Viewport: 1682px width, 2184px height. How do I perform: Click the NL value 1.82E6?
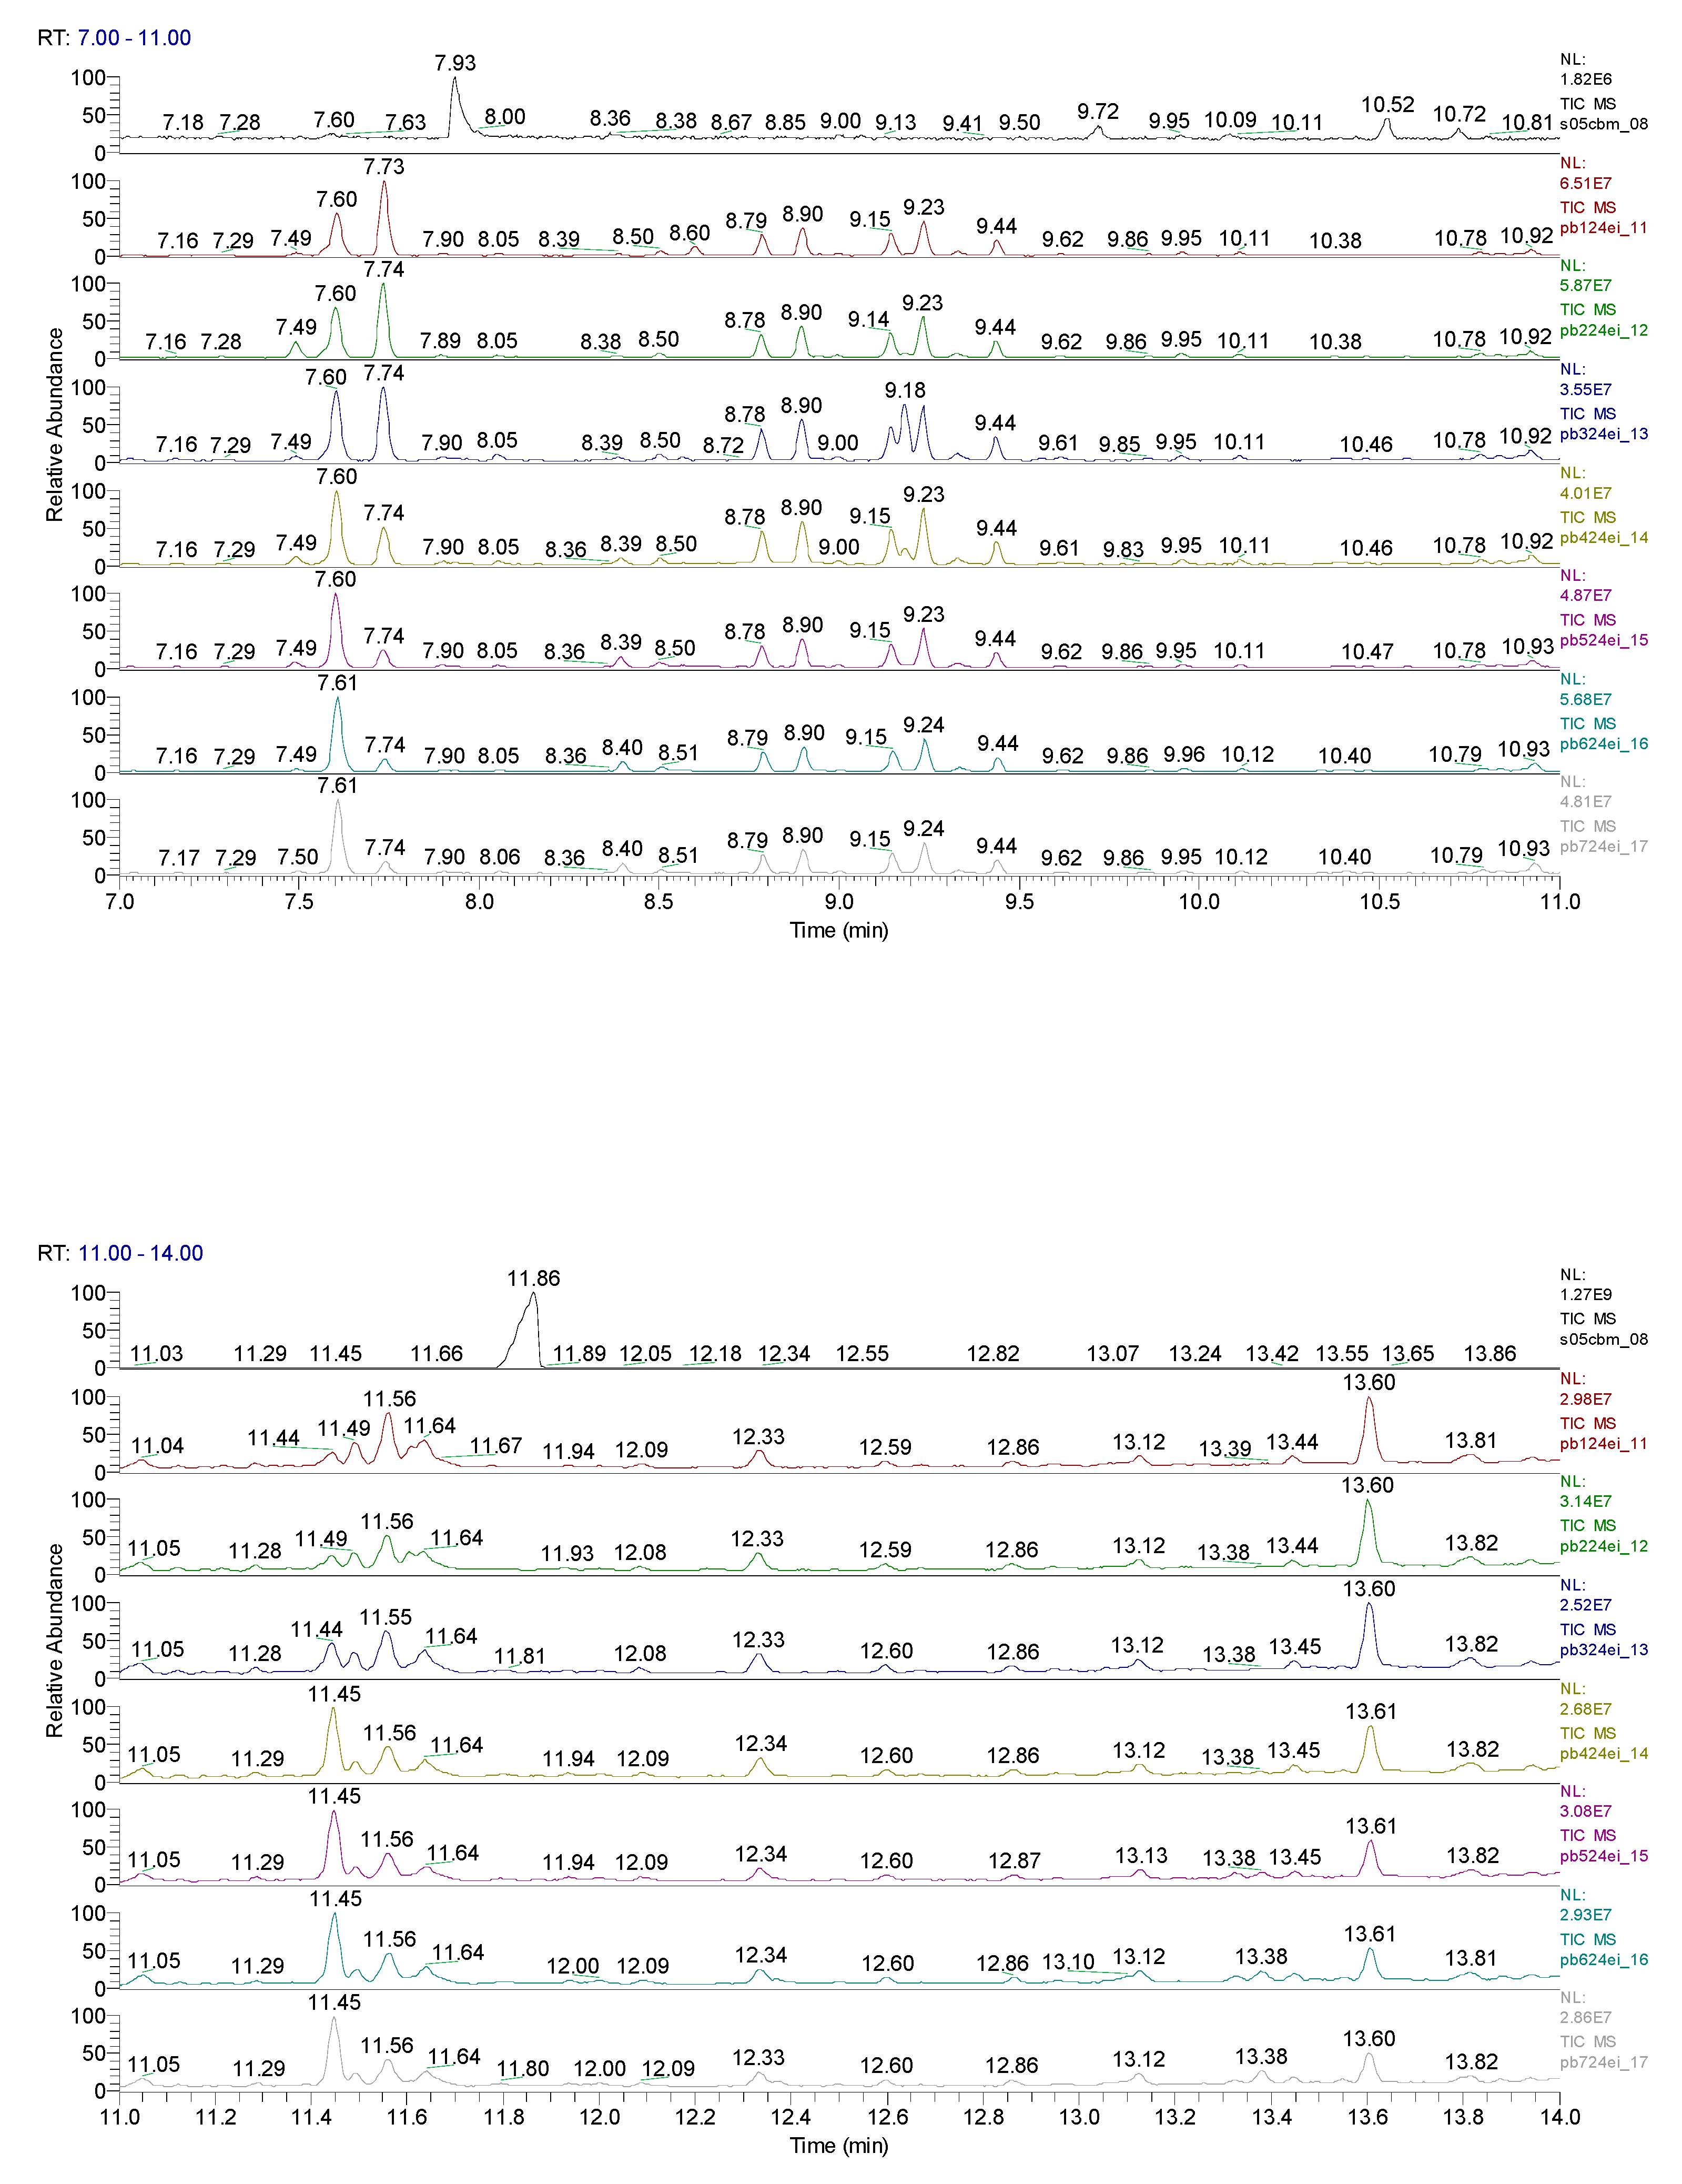point(1586,79)
